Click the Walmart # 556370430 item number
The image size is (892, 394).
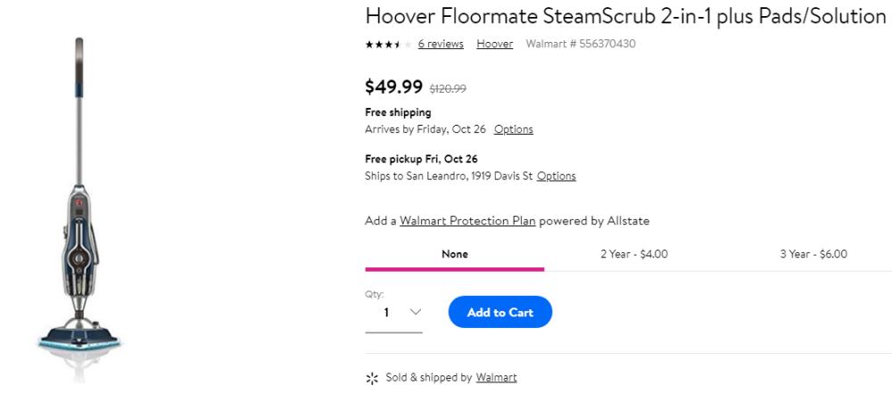(x=580, y=44)
